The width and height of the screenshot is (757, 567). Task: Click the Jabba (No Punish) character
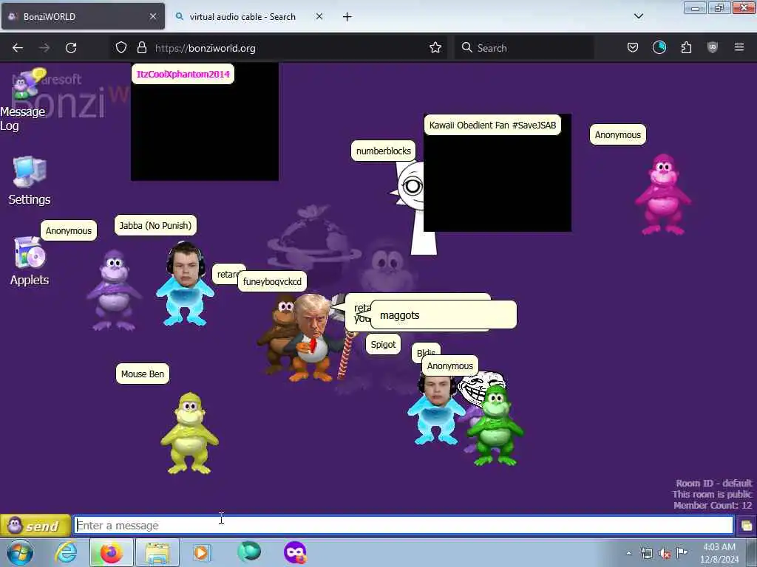185,284
